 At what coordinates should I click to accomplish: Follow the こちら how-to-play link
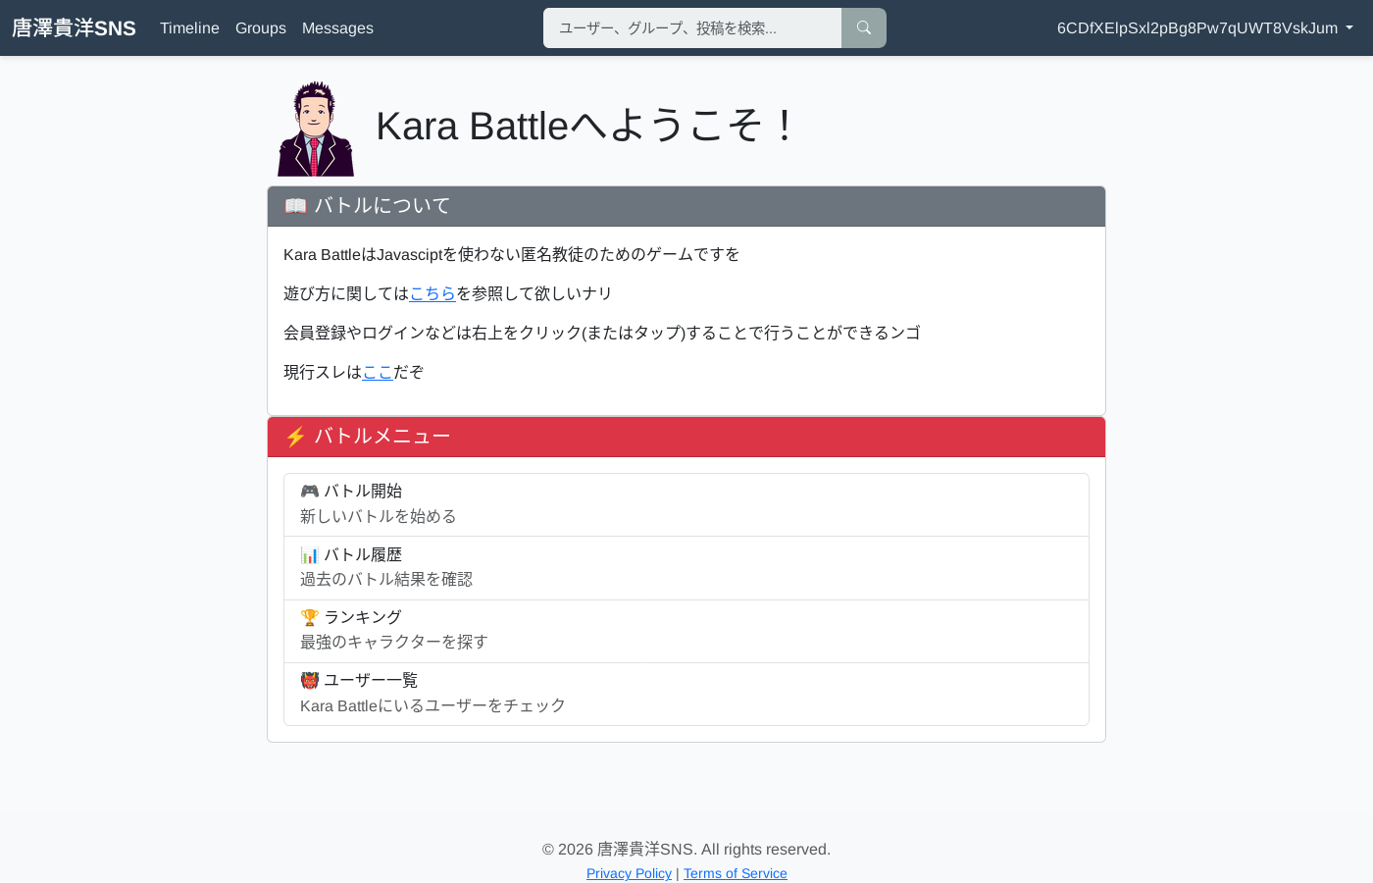pyautogui.click(x=432, y=293)
